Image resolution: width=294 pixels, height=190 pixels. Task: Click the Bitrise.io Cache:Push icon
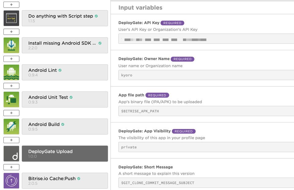pyautogui.click(x=11, y=180)
